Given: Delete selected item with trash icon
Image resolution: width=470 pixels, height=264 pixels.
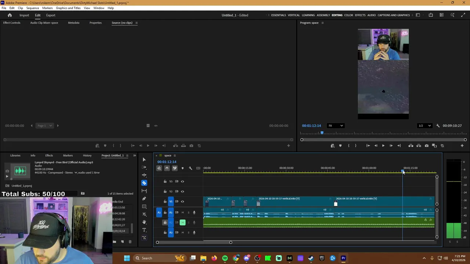Looking at the screenshot, I should 130,242.
